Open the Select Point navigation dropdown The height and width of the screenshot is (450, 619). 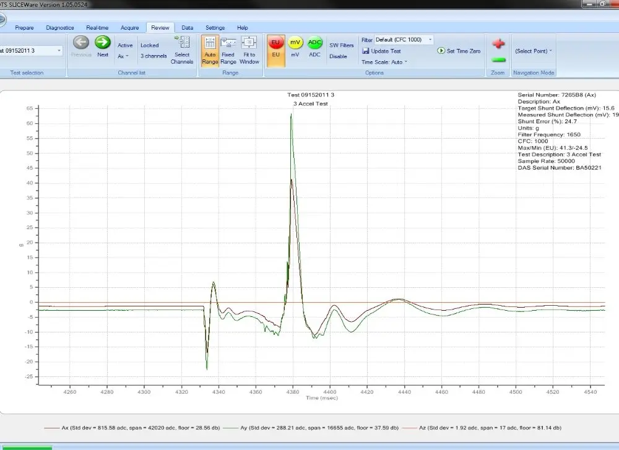[534, 51]
